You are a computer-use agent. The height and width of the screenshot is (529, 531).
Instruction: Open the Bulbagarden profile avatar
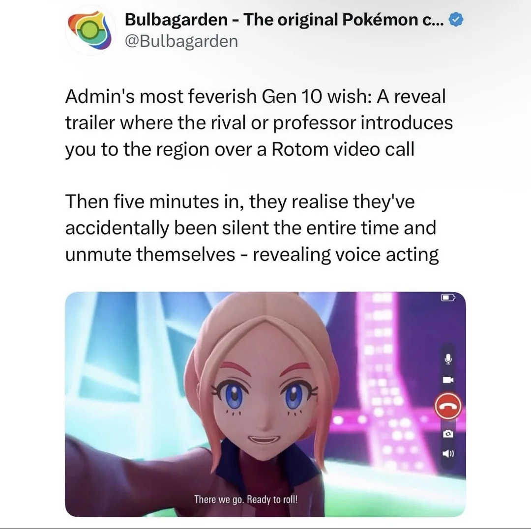89,31
